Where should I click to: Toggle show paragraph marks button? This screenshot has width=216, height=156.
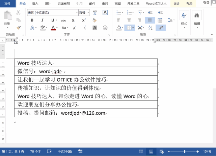pos(161,28)
